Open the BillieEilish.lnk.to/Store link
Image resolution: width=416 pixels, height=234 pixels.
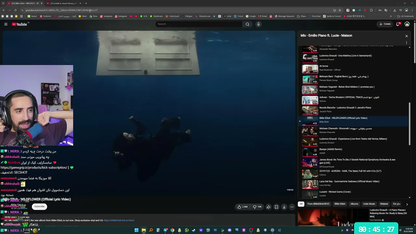[x=119, y=220]
